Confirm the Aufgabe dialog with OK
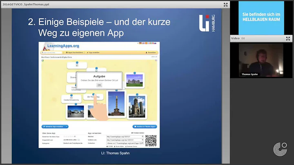 pyautogui.click(x=99, y=85)
